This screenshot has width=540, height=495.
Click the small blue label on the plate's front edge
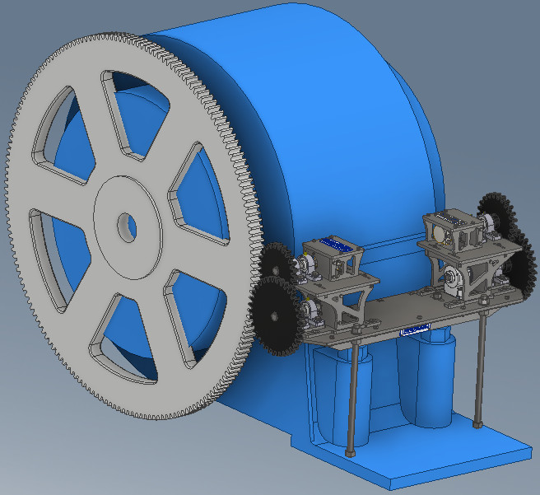(x=416, y=329)
